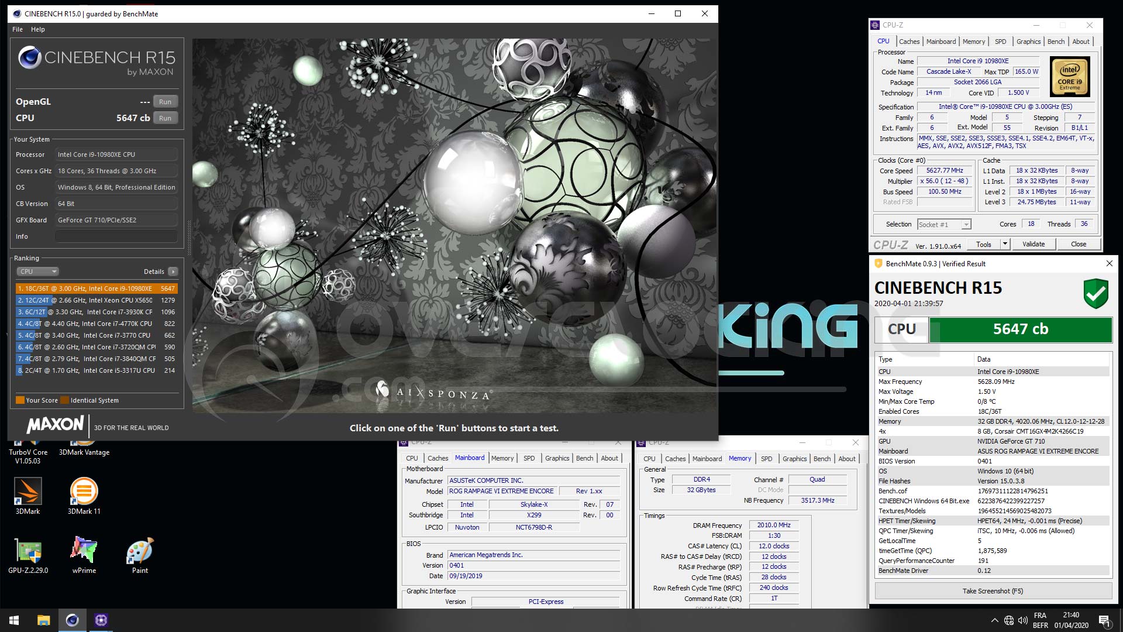Click the CPU-Z Validate button
1123x632 pixels.
coord(1034,244)
